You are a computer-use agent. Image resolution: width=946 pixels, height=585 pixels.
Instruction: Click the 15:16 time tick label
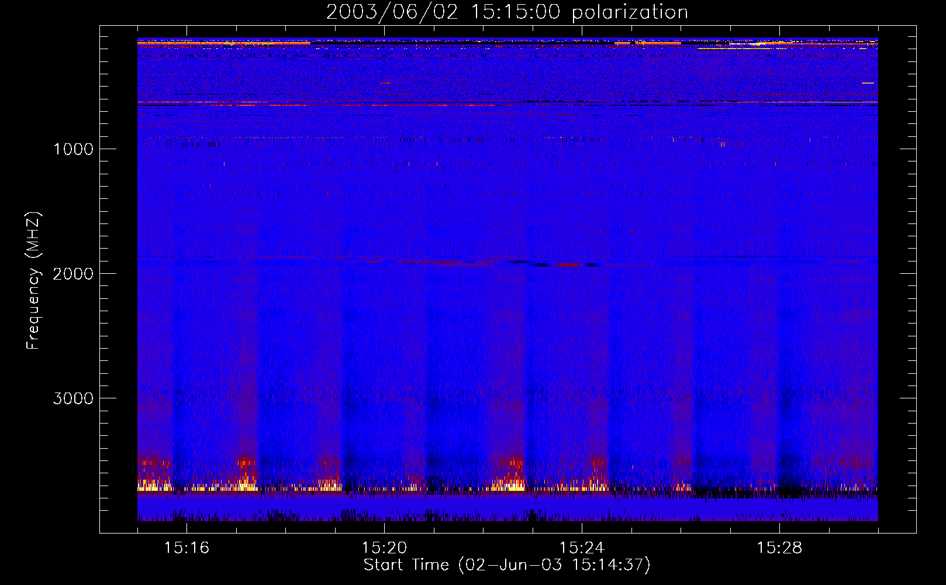click(x=187, y=548)
